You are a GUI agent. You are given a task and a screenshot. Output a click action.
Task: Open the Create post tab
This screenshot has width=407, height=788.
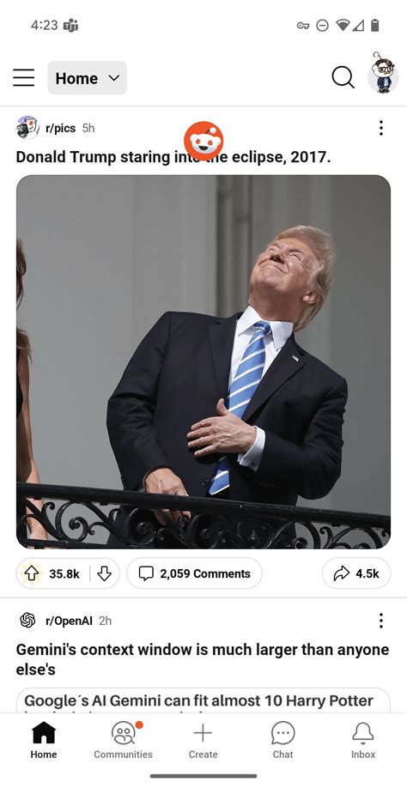coord(203,740)
